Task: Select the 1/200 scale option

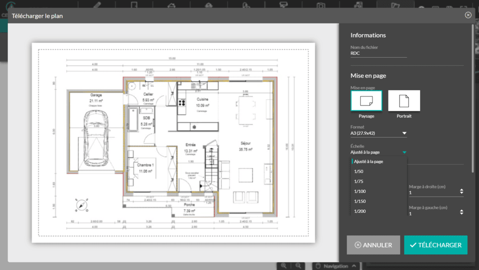Action: coord(360,211)
